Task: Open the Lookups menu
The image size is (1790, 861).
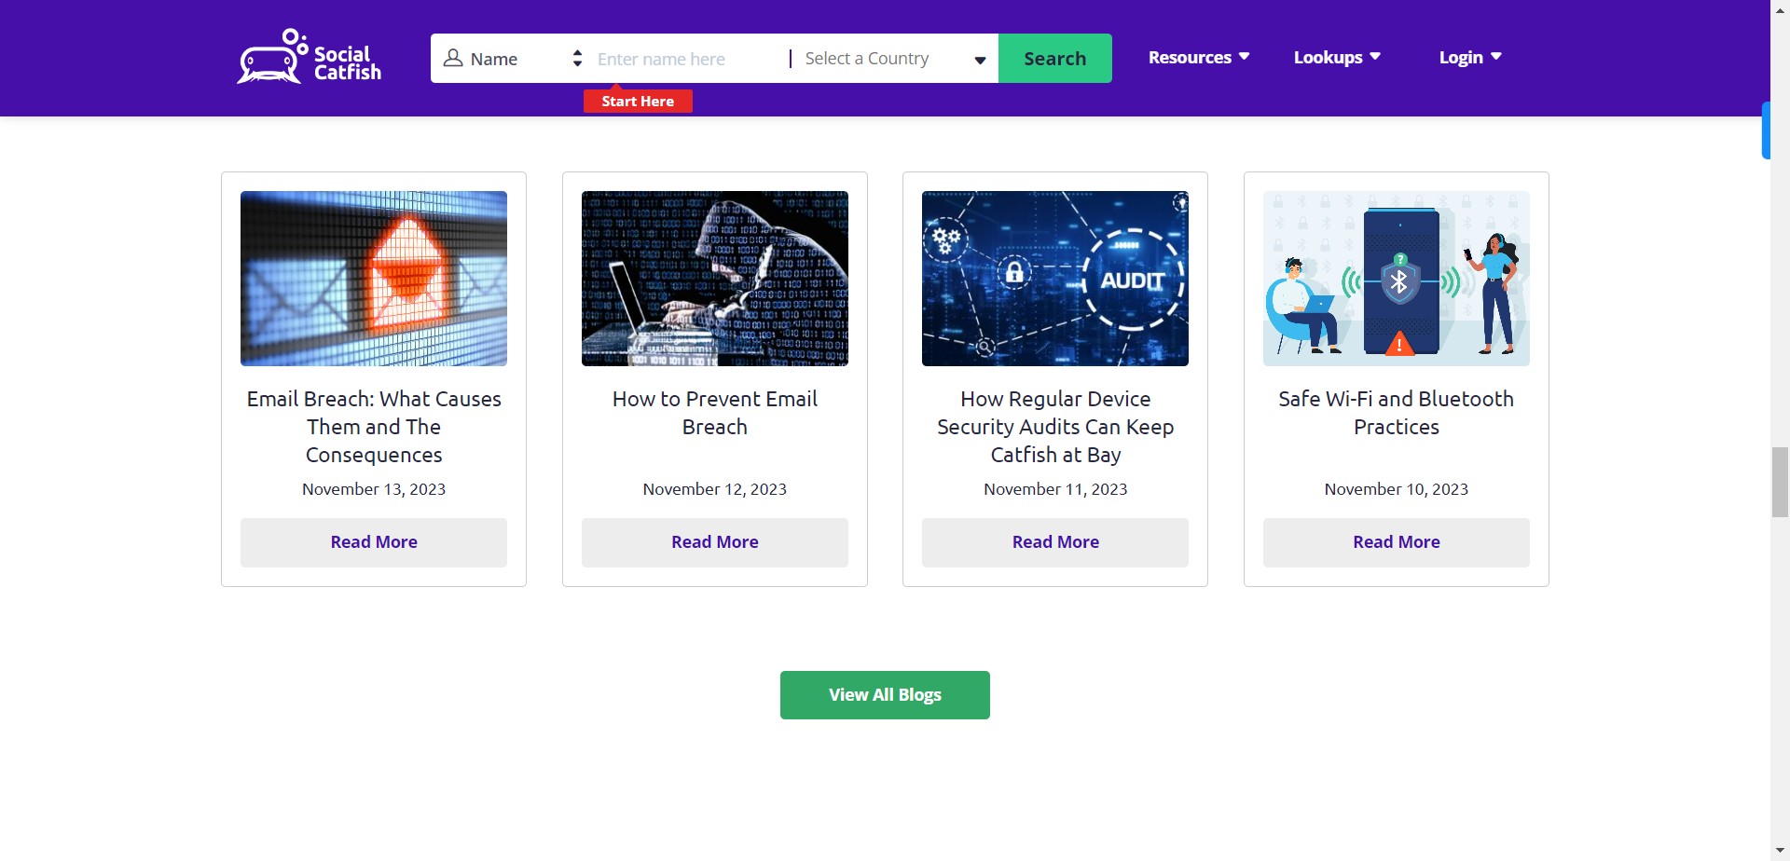Action: [x=1336, y=57]
